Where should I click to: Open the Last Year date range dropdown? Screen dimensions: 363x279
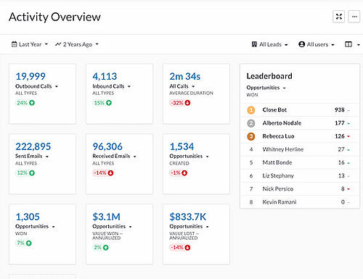click(x=30, y=44)
